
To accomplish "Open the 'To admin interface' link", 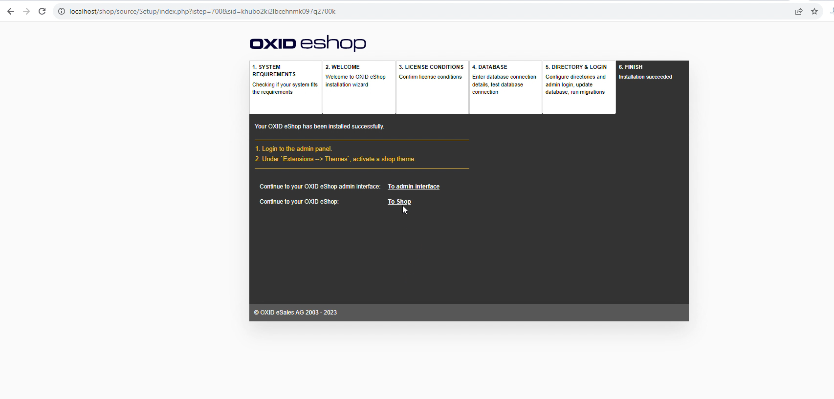I will [x=414, y=187].
